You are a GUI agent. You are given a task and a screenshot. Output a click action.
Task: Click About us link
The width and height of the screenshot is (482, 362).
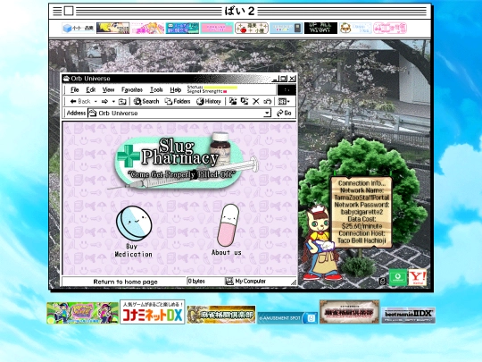pyautogui.click(x=227, y=252)
